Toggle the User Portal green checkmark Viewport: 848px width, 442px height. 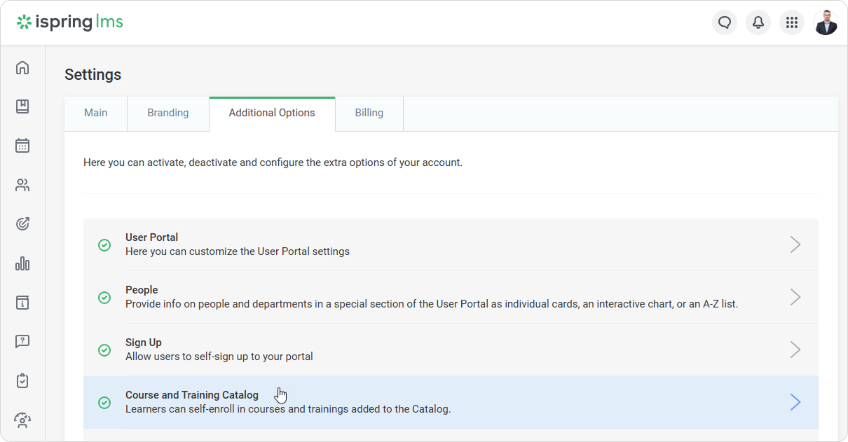coord(104,244)
